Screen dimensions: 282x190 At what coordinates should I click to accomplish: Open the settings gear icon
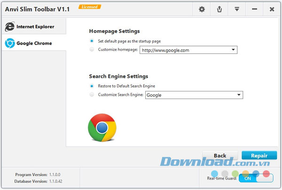202,9
